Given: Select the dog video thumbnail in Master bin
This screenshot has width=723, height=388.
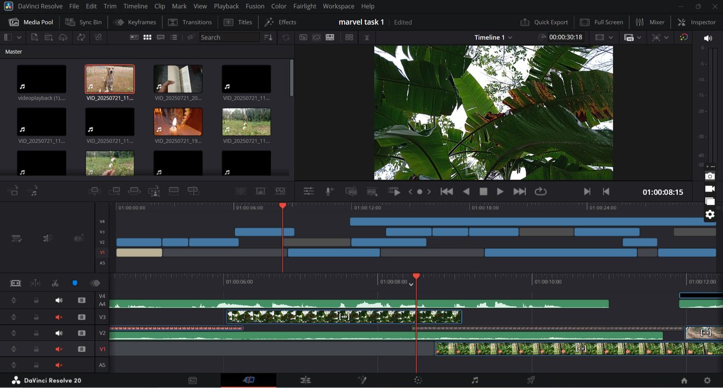Looking at the screenshot, I should (110, 79).
